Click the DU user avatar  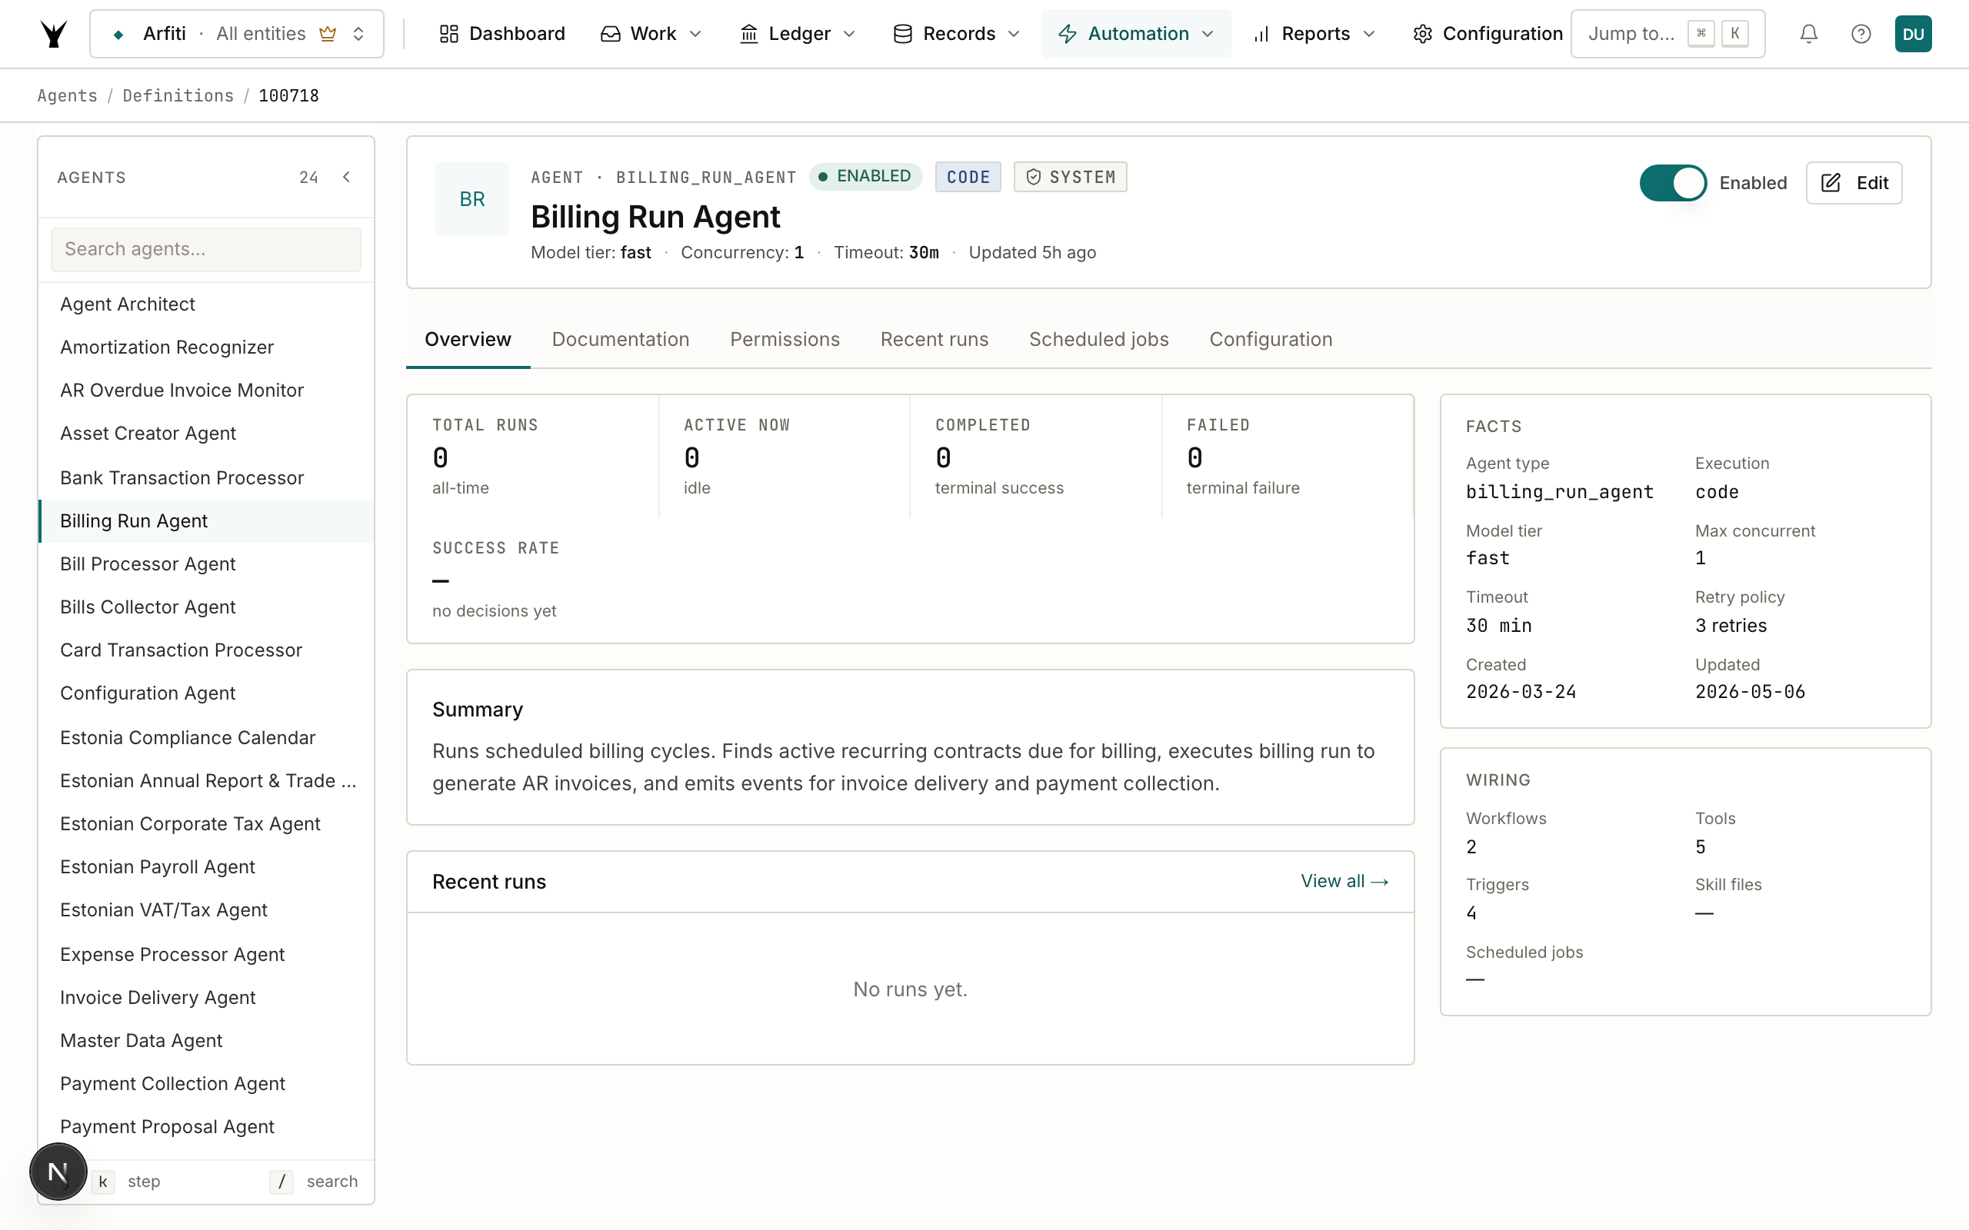tap(1913, 33)
